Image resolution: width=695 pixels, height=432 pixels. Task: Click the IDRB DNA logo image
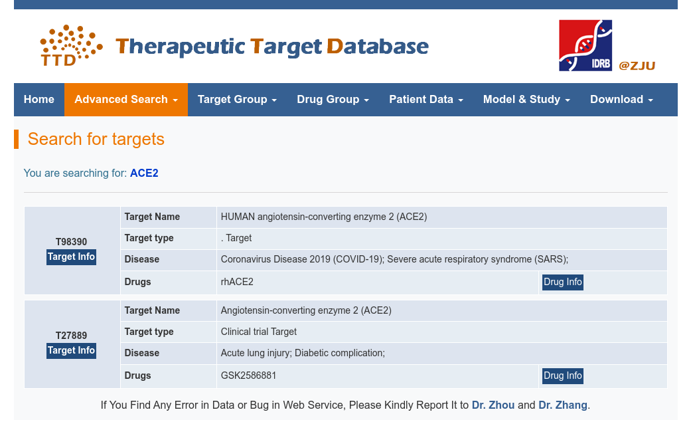585,45
